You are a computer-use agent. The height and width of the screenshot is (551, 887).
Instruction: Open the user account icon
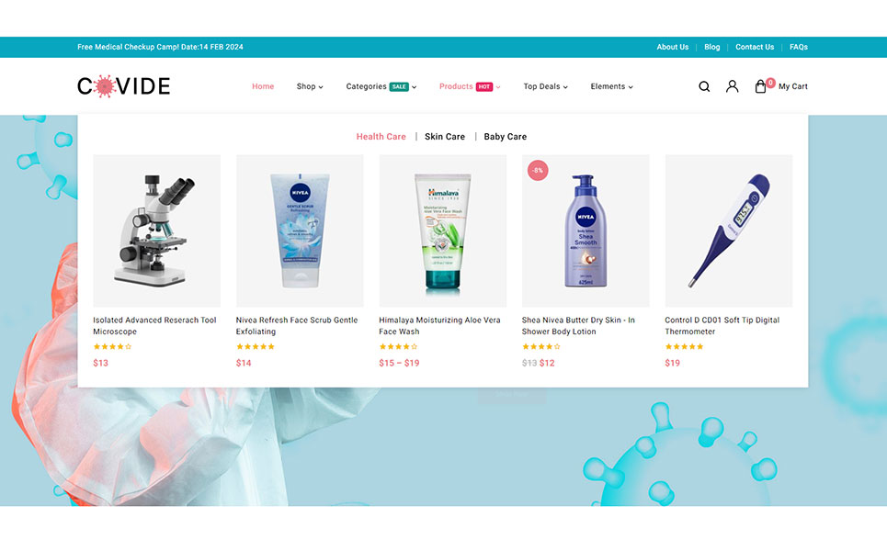point(732,86)
